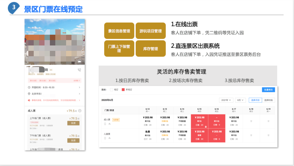Switch to the 选择月份 tab

tap(255, 100)
